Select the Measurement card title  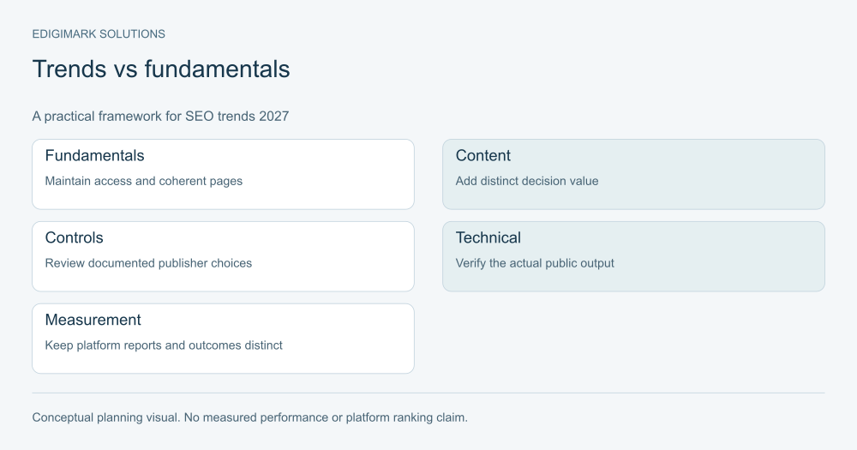pos(93,320)
